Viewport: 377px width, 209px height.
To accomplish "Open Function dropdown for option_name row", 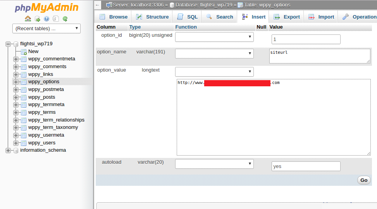I will pyautogui.click(x=214, y=53).
